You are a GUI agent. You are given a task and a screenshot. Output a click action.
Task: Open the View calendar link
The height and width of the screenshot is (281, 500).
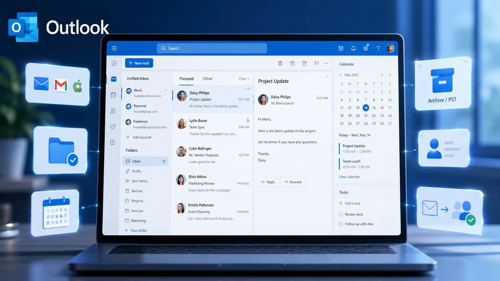[349, 177]
